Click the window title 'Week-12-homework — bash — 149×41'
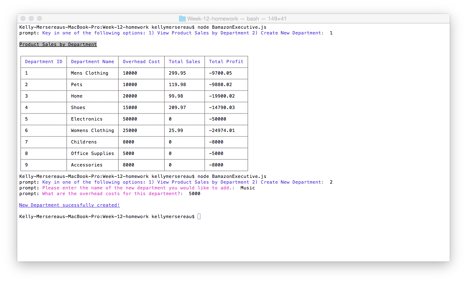The image size is (467, 282). coord(237,18)
